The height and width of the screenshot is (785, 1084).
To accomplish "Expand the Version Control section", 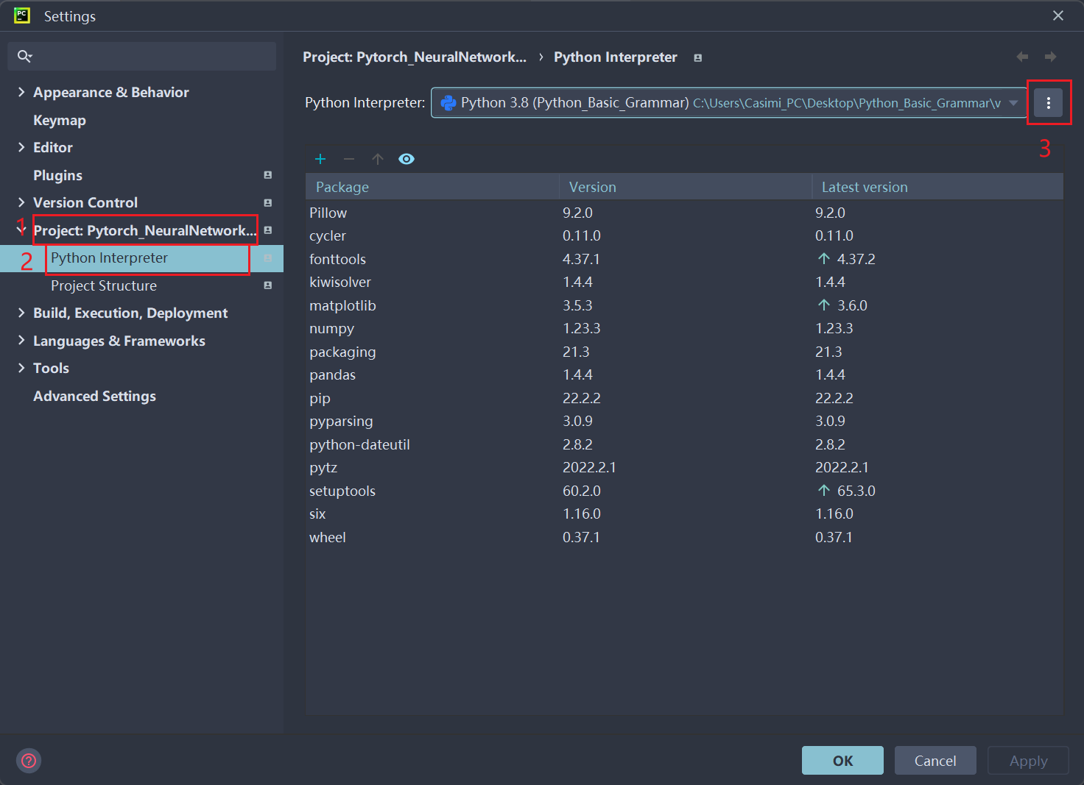I will click(21, 202).
